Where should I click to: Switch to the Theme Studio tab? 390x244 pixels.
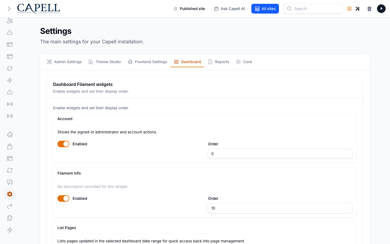click(x=105, y=62)
